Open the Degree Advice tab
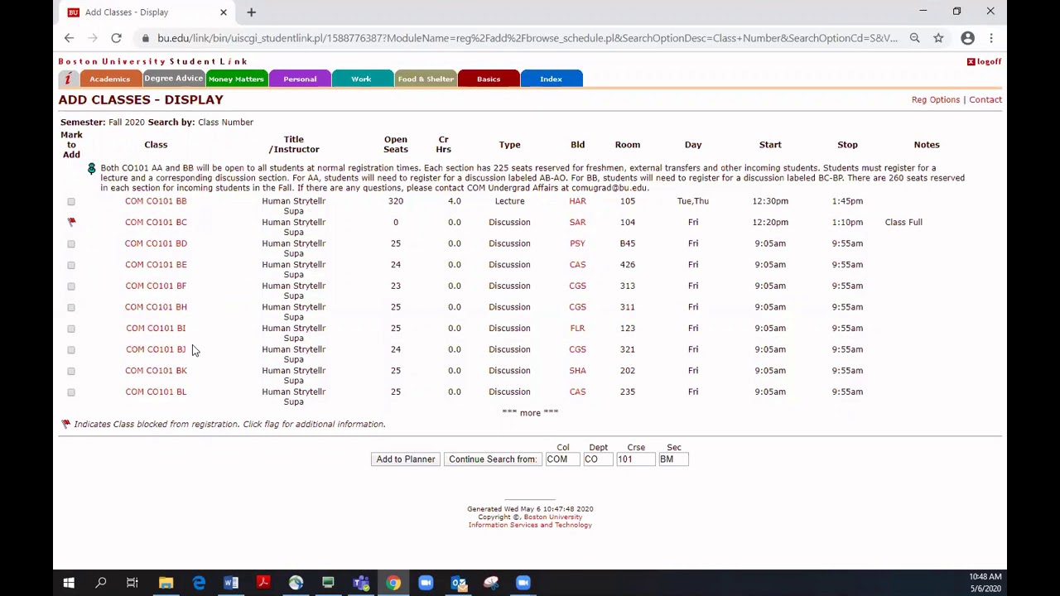1060x596 pixels. (173, 79)
